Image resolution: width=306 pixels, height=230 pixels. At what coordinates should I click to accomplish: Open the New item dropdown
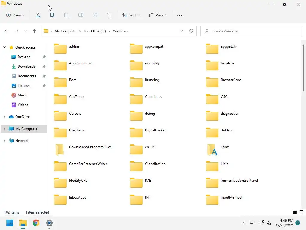16,15
